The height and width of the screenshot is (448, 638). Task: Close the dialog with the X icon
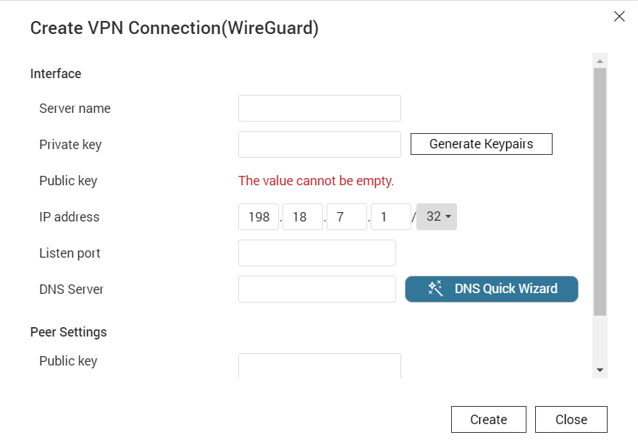click(x=619, y=16)
